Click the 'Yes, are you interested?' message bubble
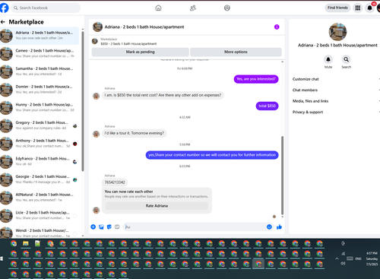 (256, 79)
